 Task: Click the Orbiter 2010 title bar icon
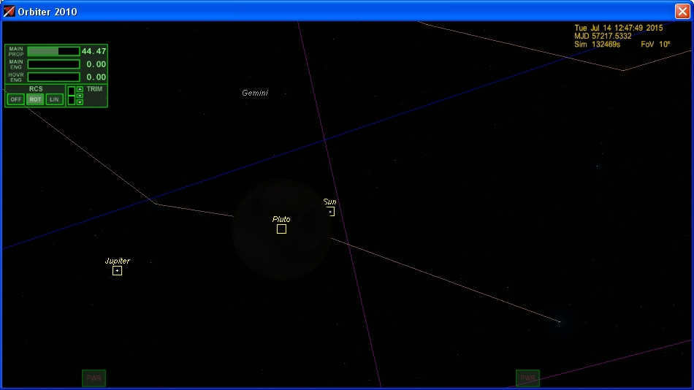pyautogui.click(x=9, y=11)
